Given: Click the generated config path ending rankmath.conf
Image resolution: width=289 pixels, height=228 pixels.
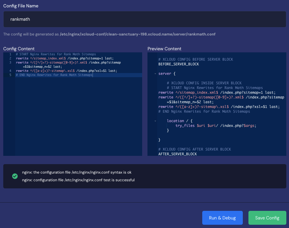Looking at the screenshot, I should [137, 34].
